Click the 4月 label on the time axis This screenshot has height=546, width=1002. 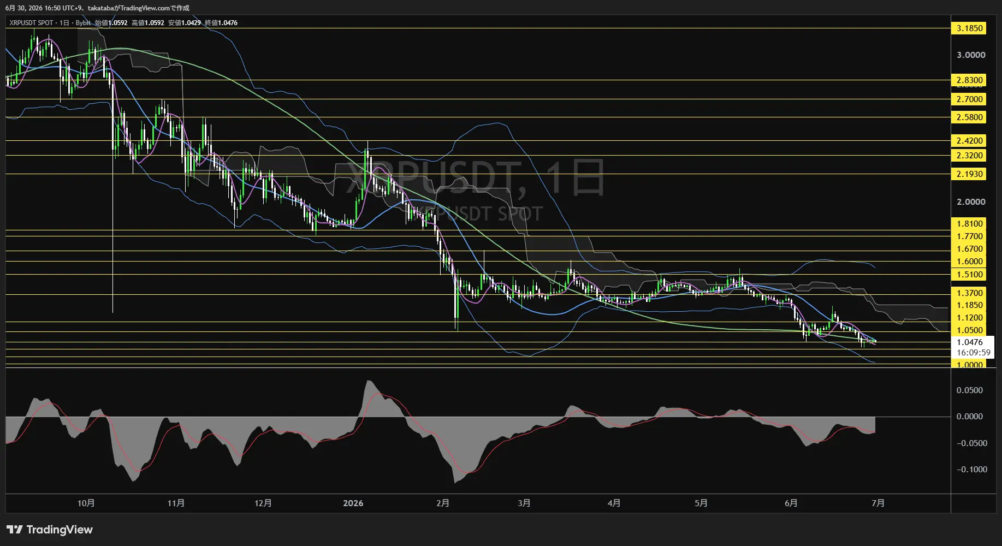[x=614, y=503]
